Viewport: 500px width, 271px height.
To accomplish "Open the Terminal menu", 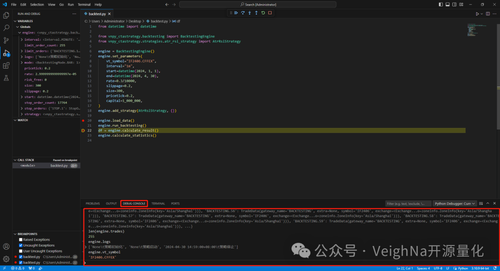I will [84, 4].
